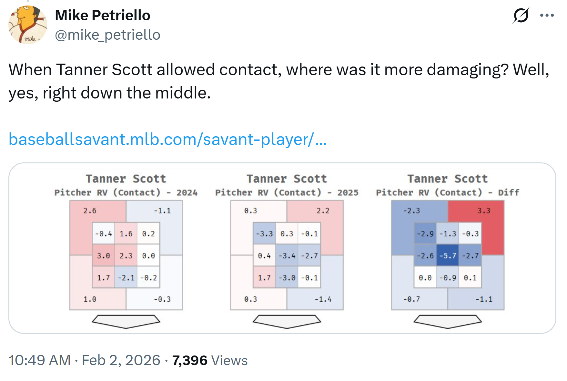Select dark blue -5.7 cell in Diff chart
Image resolution: width=567 pixels, height=381 pixels.
tap(448, 256)
